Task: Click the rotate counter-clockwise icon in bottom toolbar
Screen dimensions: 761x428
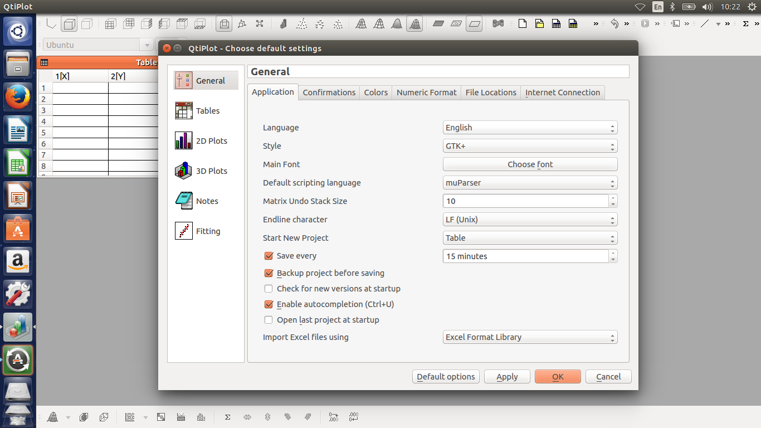Action: pyautogui.click(x=308, y=417)
